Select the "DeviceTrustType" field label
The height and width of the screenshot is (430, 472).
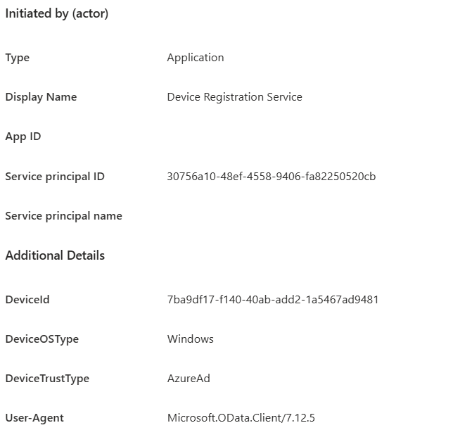[x=47, y=379]
